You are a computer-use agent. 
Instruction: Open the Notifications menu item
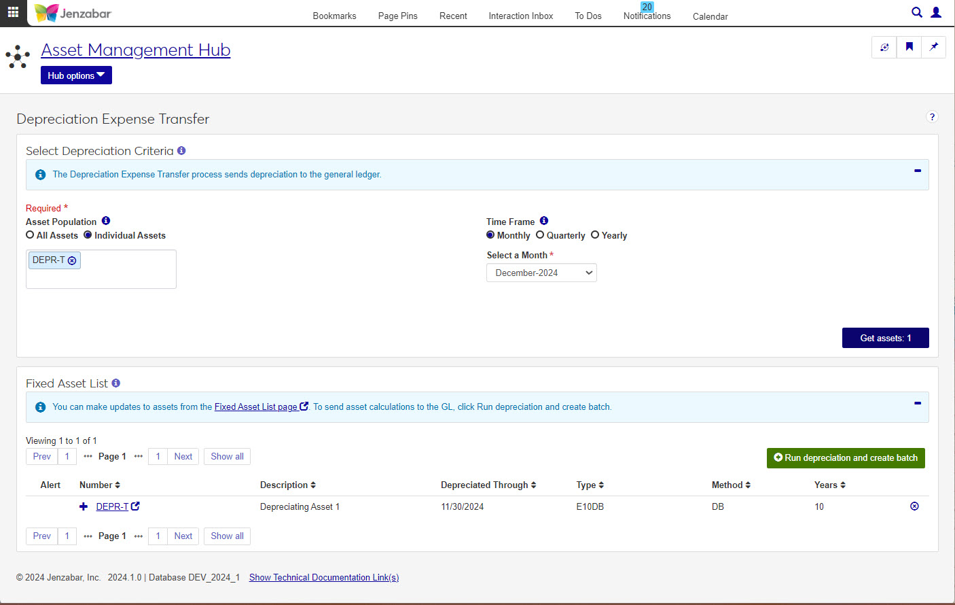(647, 16)
